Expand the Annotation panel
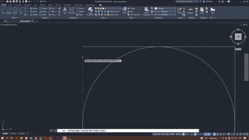 74,18
